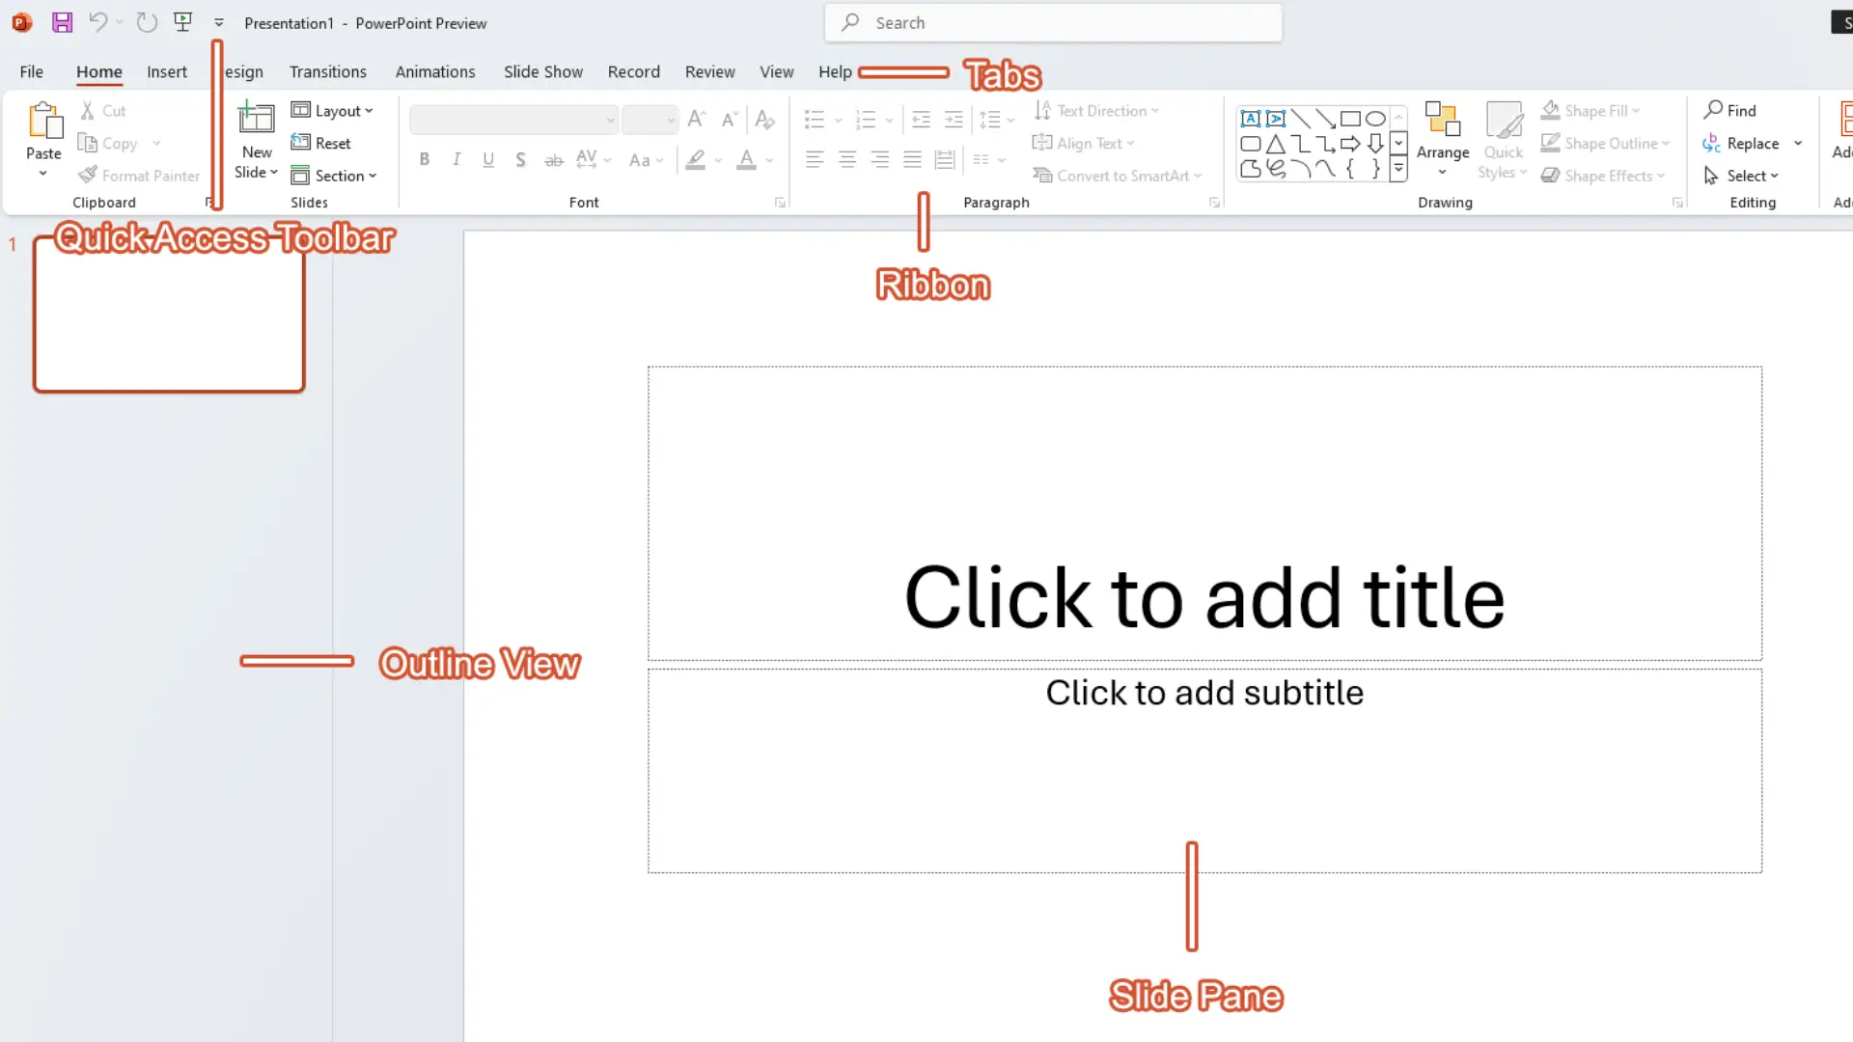Click the Paste clipboard icon
The image size is (1853, 1042).
pos(43,122)
